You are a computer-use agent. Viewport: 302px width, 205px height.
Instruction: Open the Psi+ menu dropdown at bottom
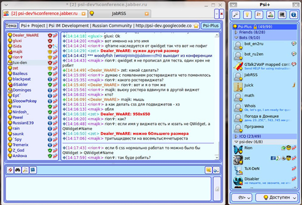242,197
